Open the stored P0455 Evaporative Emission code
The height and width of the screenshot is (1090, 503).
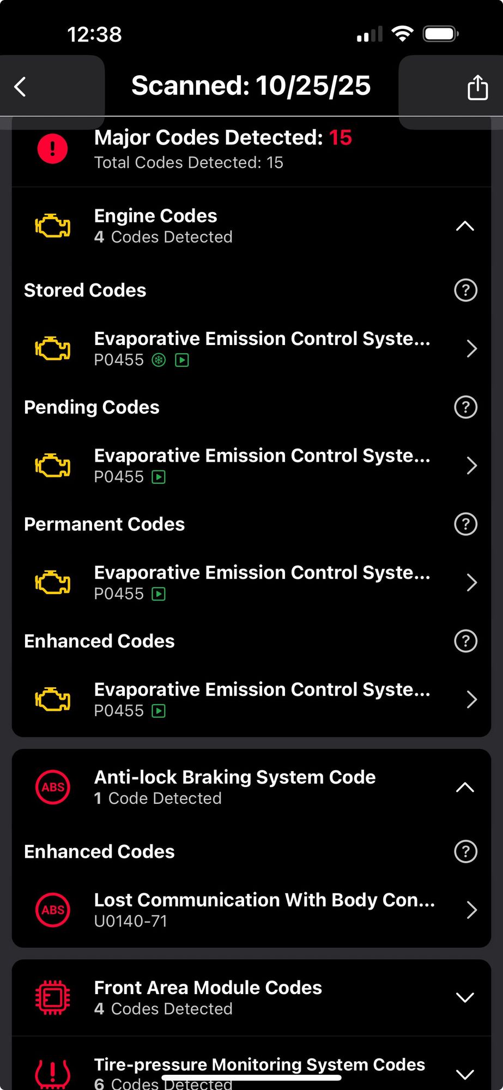coord(262,348)
